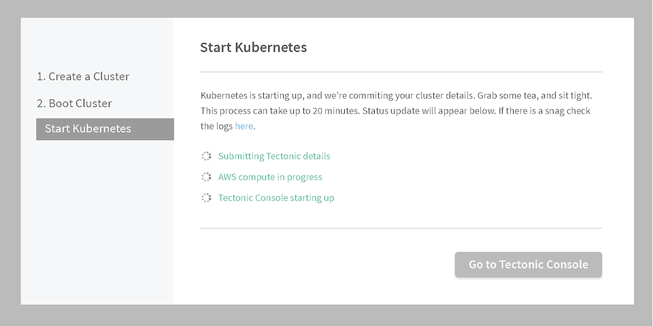
Task: Open step 2. Boot Cluster
Action: (75, 103)
